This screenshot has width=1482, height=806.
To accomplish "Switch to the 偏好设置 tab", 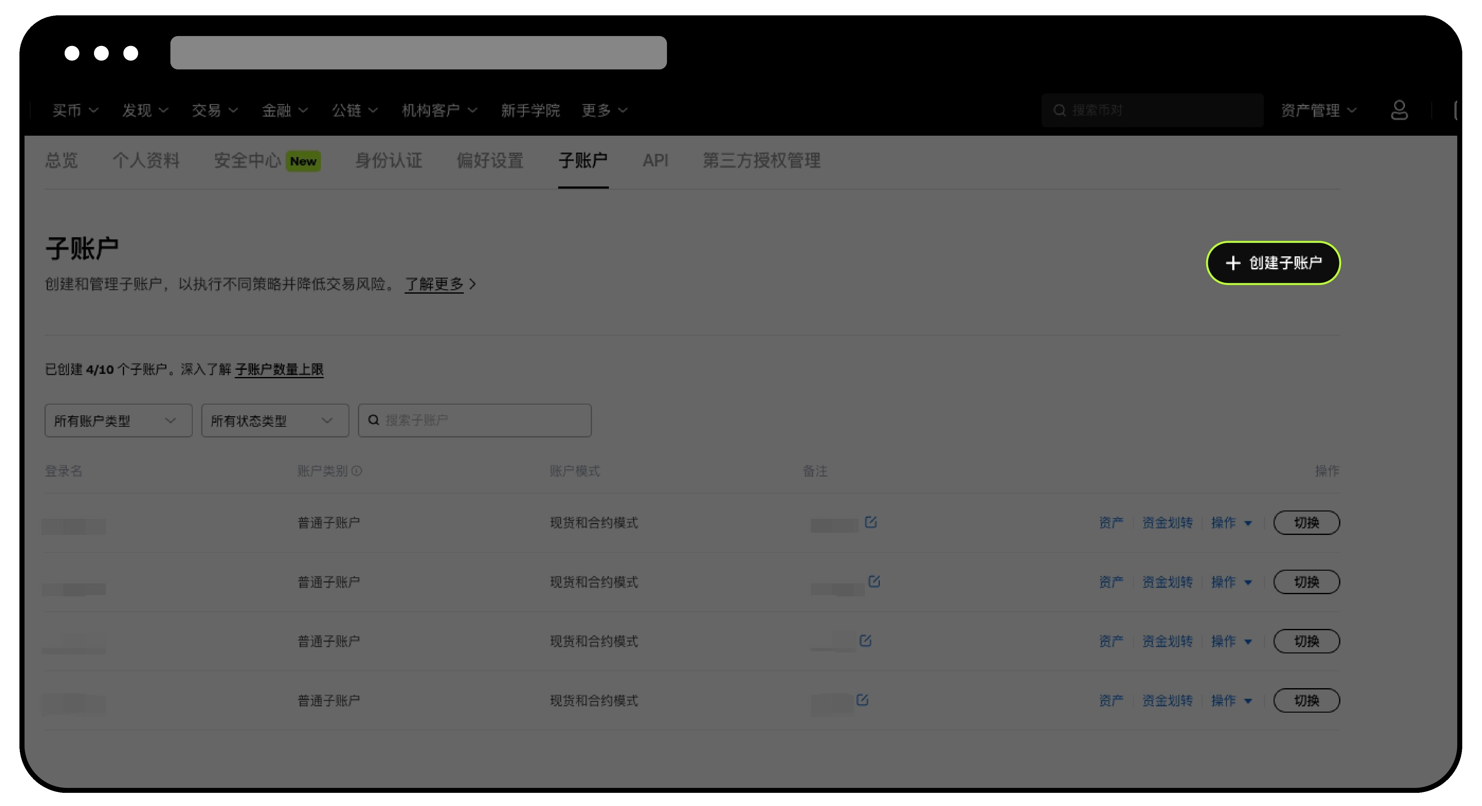I will tap(490, 160).
